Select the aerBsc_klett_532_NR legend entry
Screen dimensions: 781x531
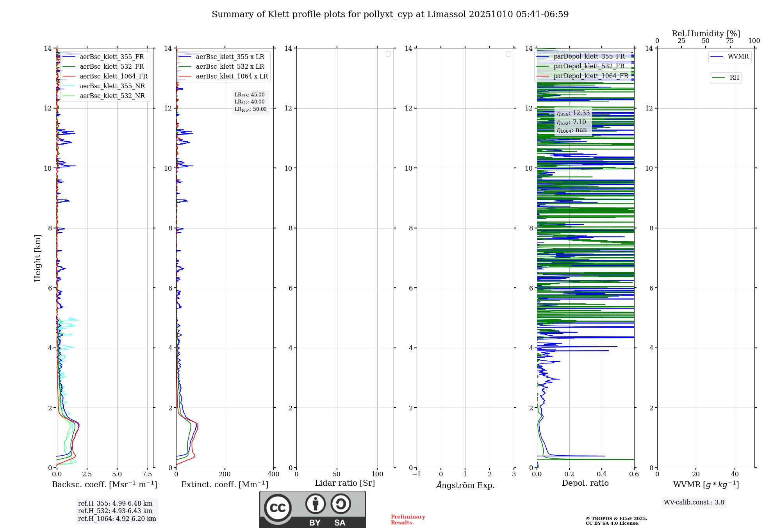(112, 96)
